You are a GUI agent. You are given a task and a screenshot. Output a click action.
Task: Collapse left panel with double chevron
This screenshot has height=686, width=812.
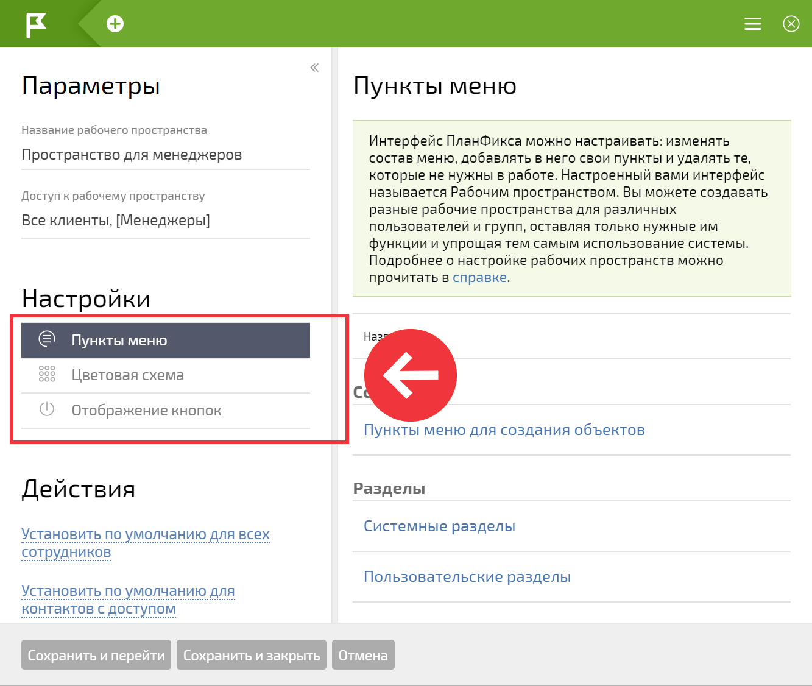pos(314,68)
